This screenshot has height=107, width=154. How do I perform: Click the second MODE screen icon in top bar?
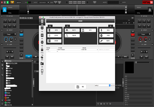pyautogui.click(x=60, y=2)
